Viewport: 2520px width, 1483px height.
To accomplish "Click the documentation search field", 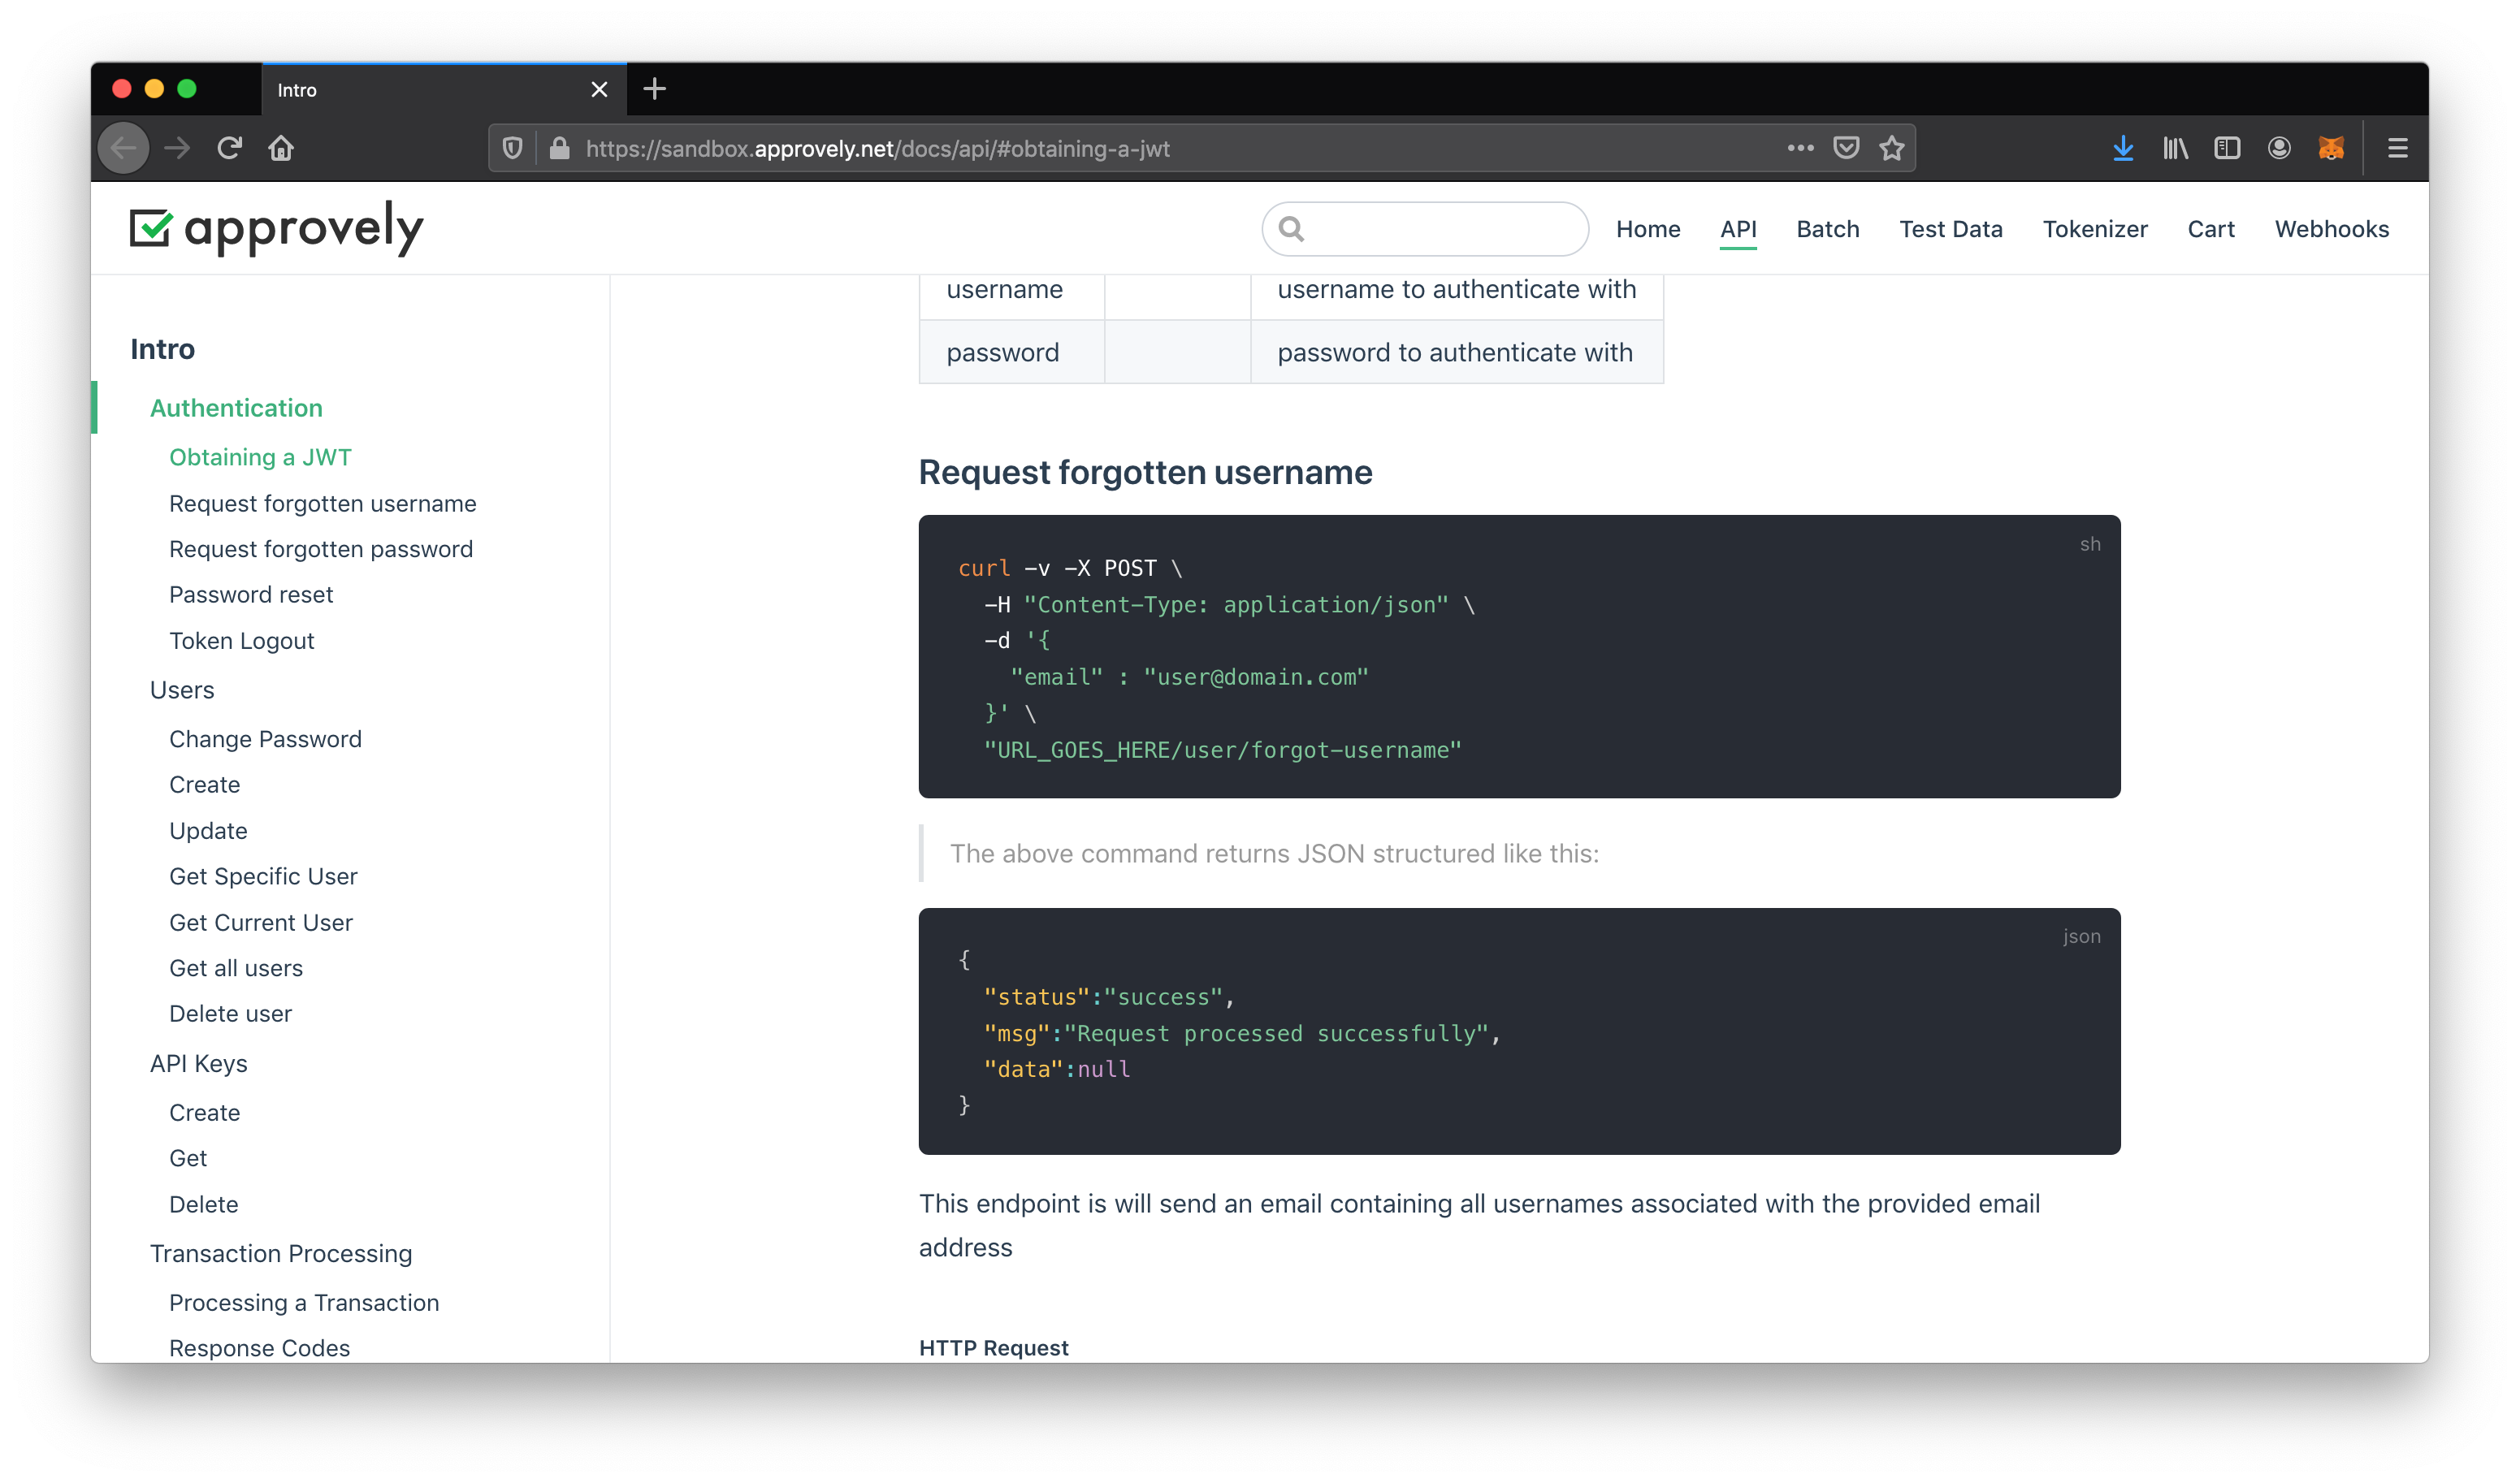I will point(1424,229).
